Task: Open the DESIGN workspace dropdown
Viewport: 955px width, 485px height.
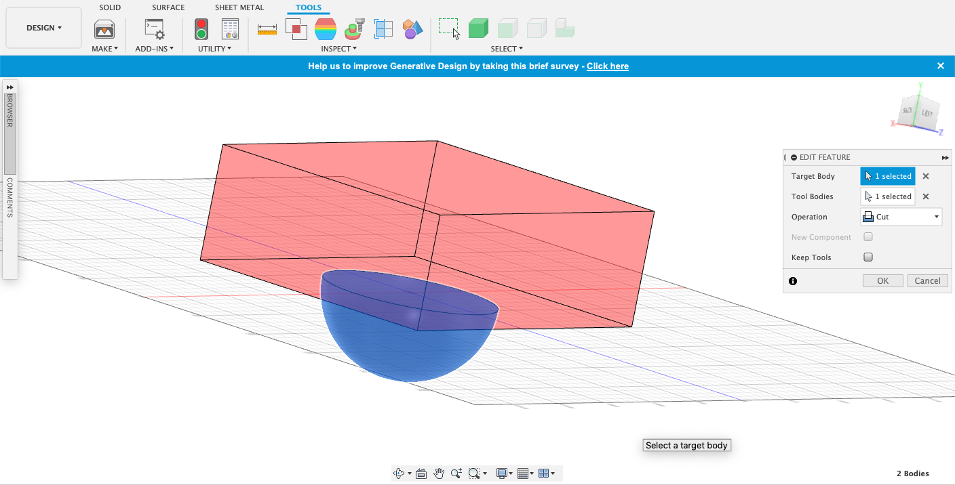Action: (x=44, y=28)
